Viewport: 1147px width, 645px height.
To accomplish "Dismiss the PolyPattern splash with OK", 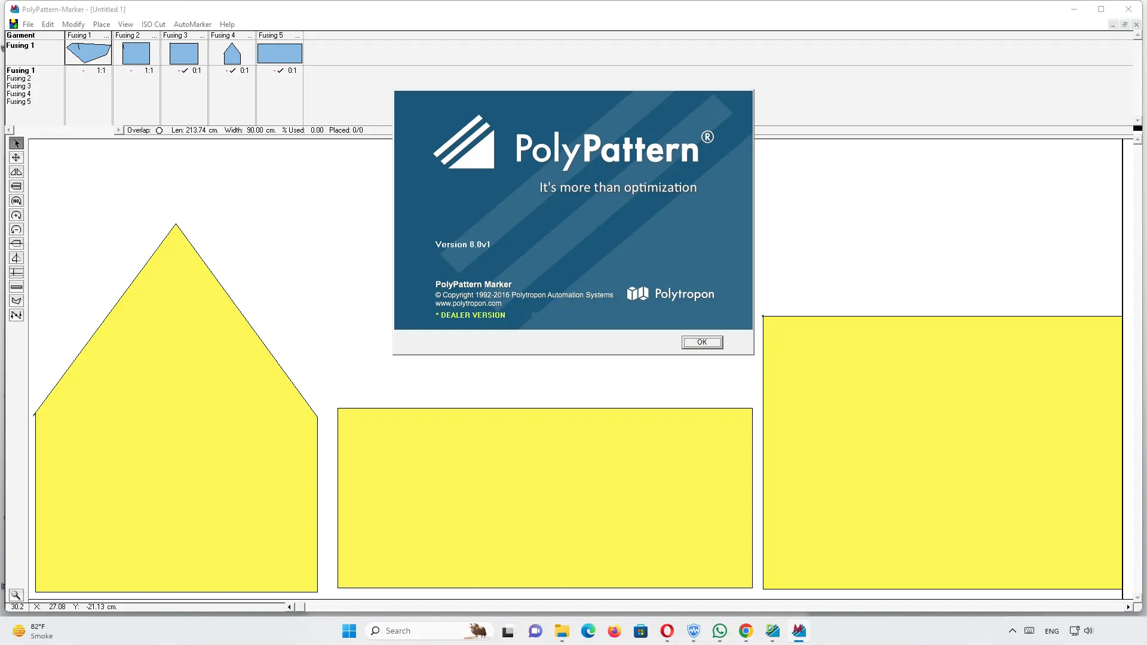I will 701,342.
